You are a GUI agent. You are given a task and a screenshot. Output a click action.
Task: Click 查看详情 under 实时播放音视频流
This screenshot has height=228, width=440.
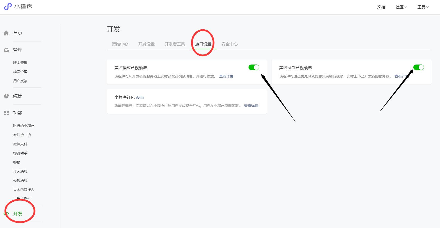pyautogui.click(x=226, y=76)
